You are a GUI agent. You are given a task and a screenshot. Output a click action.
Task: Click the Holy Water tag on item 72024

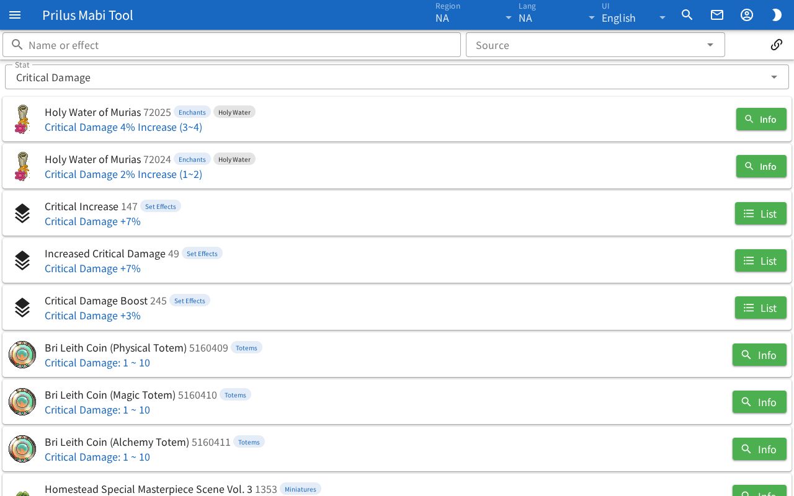pyautogui.click(x=234, y=159)
